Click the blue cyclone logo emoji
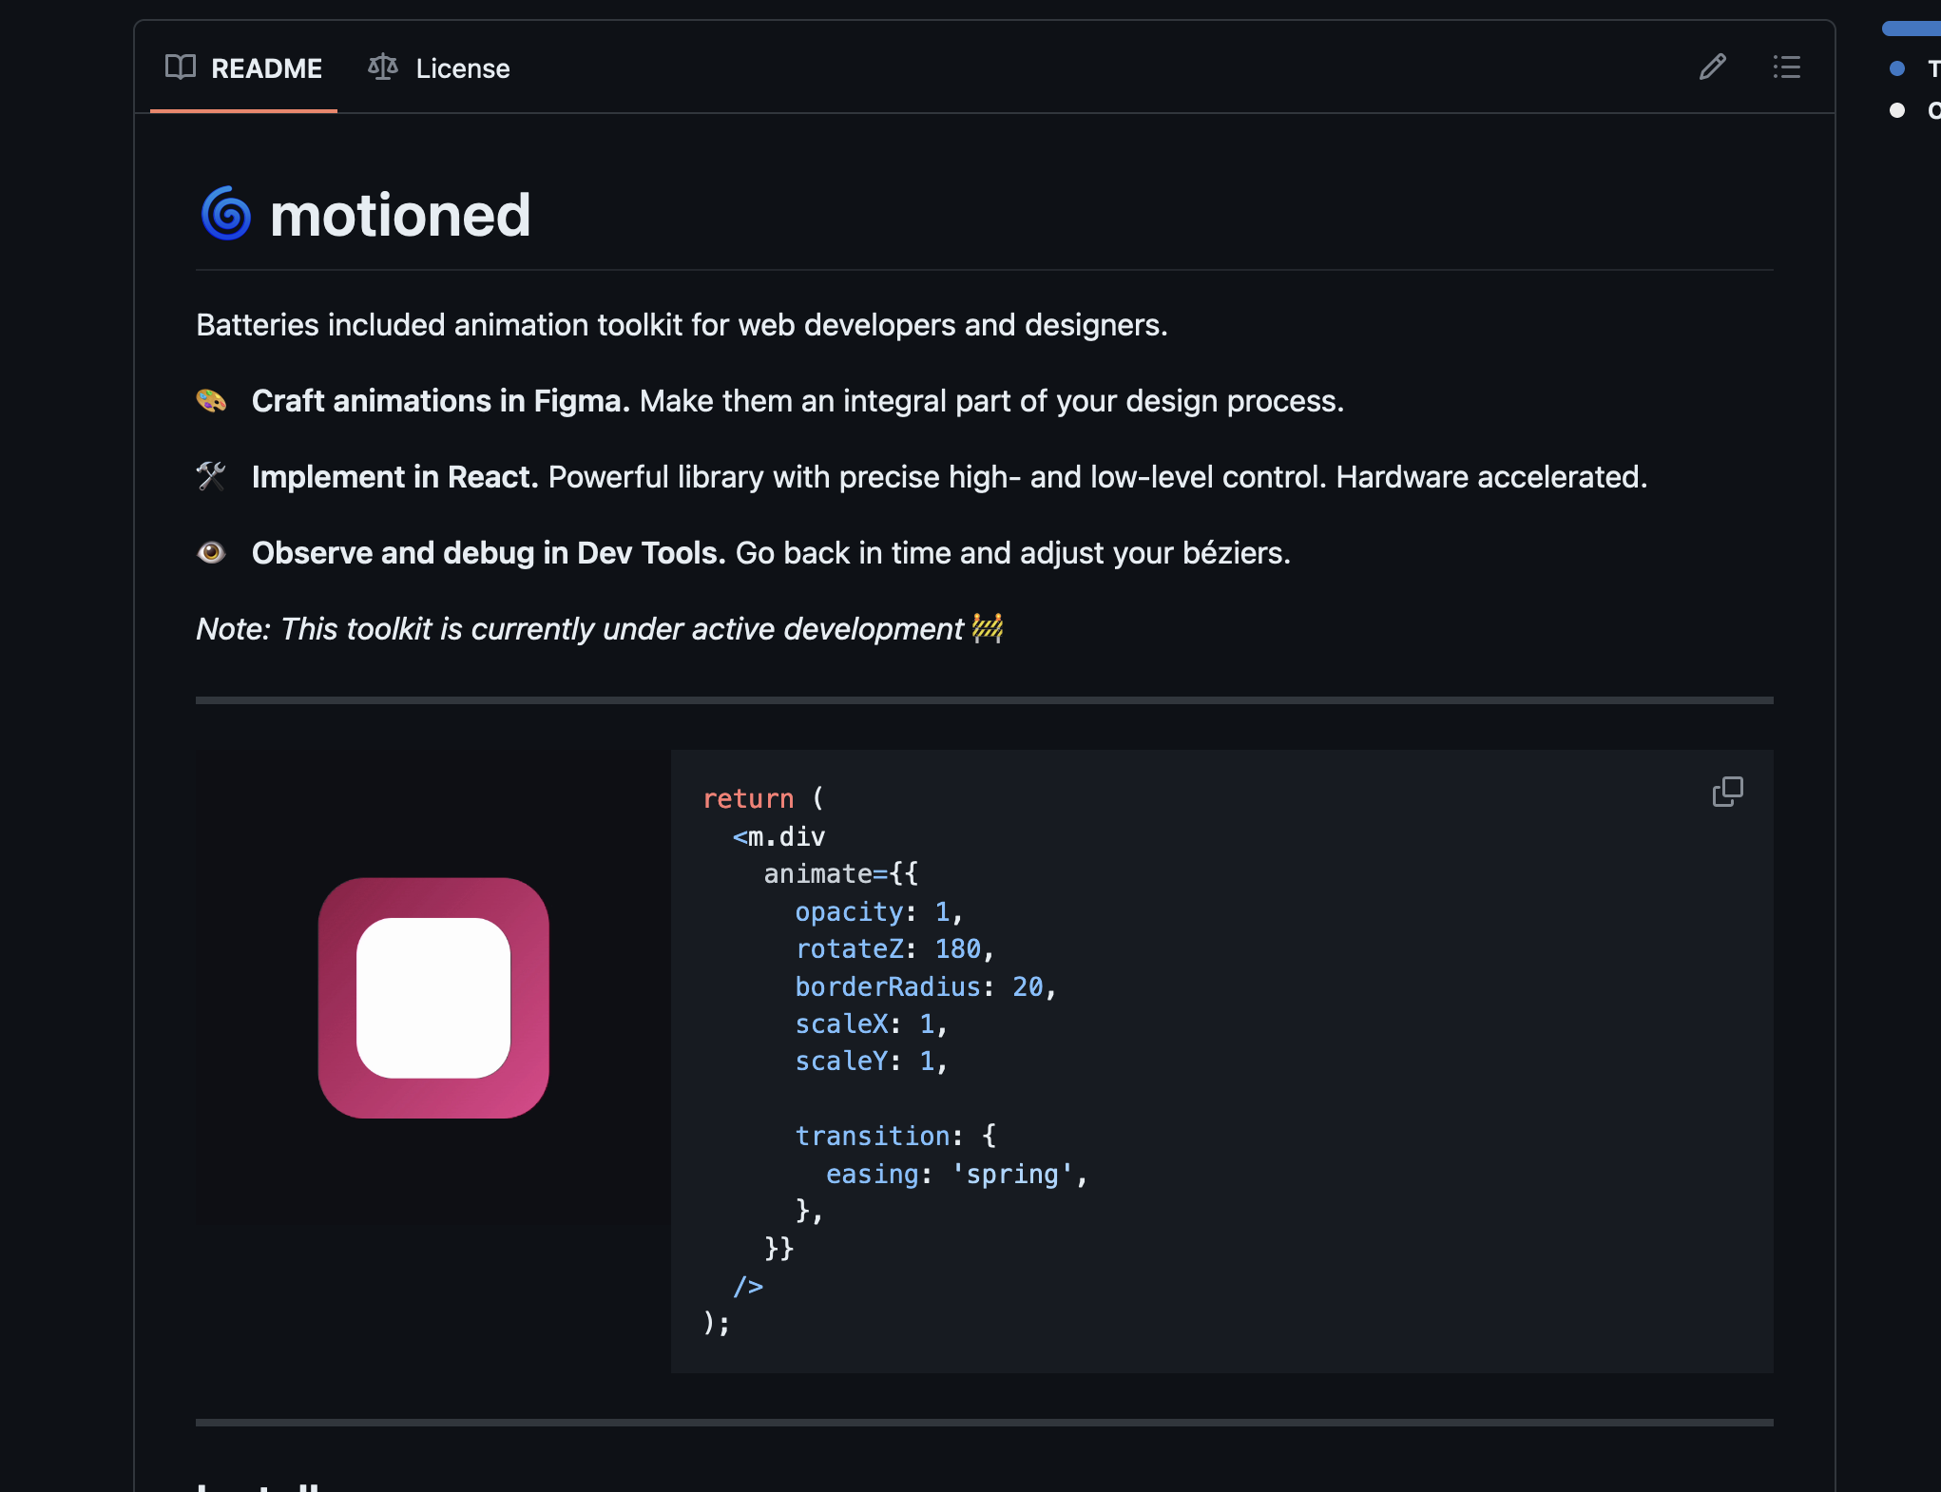The height and width of the screenshot is (1492, 1941). [226, 214]
